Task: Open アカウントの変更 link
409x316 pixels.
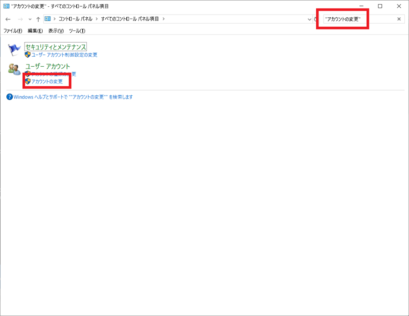Action: coord(47,81)
